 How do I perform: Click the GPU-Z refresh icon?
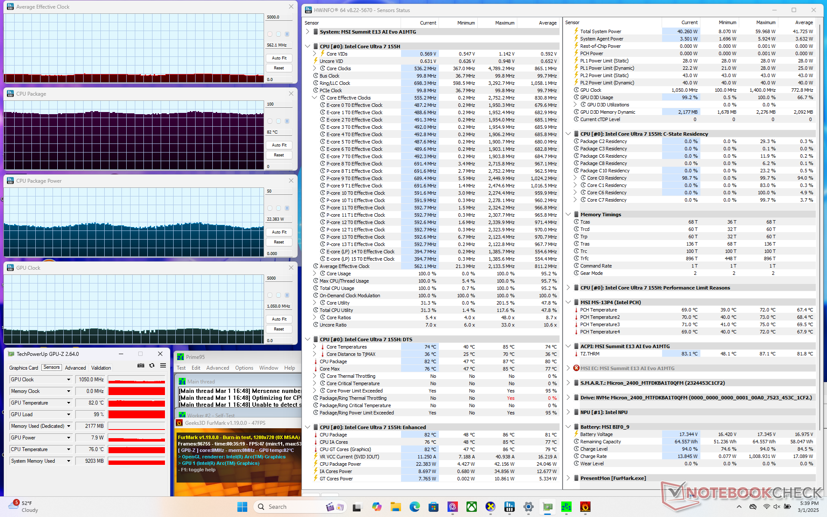[x=152, y=365]
